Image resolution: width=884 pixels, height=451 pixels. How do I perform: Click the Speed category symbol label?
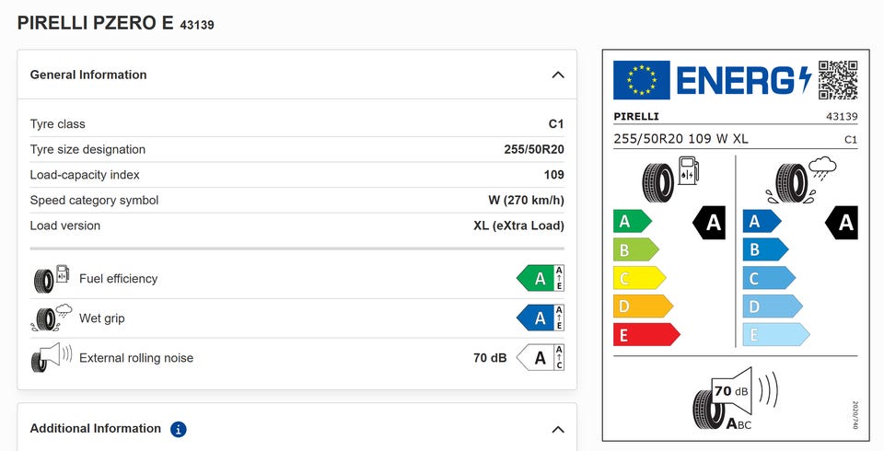pos(94,200)
